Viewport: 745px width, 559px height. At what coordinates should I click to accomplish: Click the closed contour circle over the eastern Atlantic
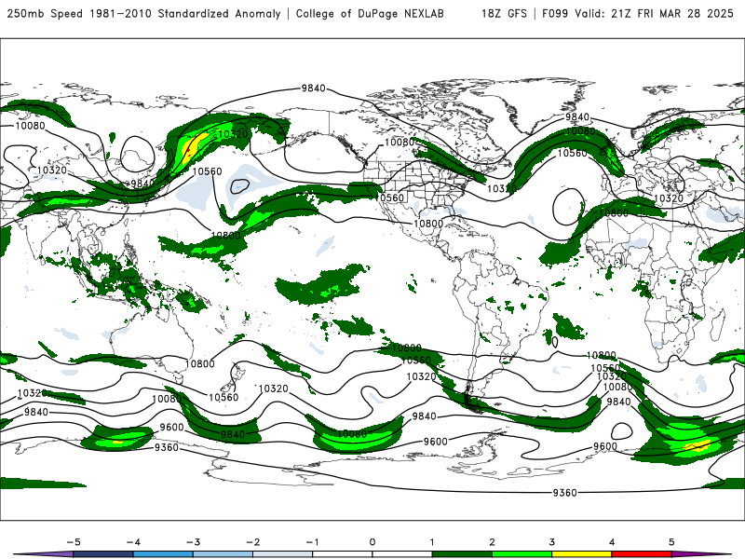tap(569, 207)
